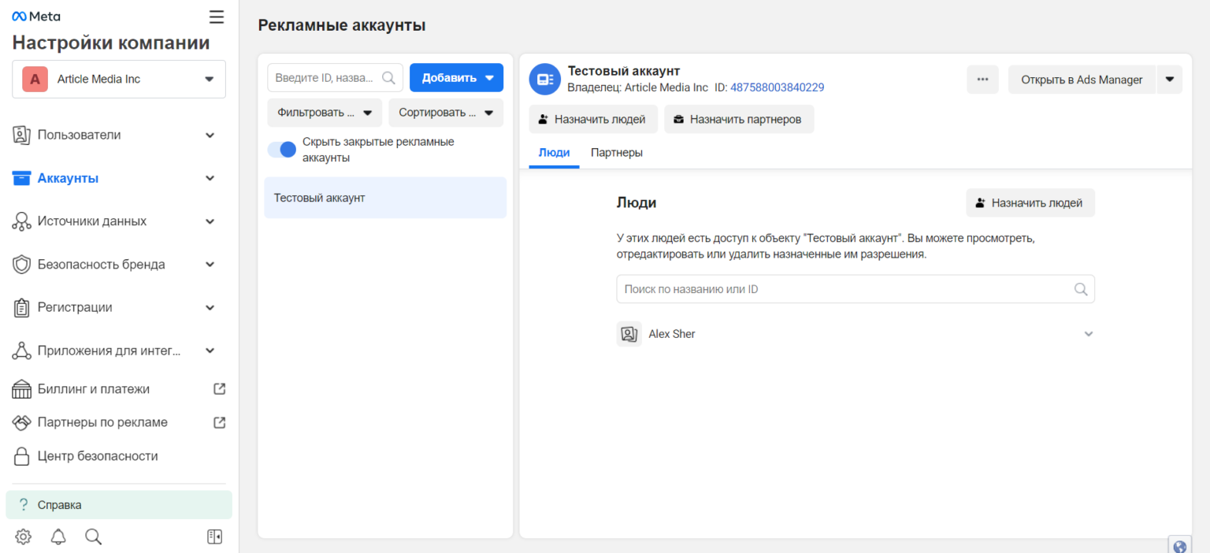Open the hamburger menu at top left
1210x553 pixels.
click(x=216, y=17)
